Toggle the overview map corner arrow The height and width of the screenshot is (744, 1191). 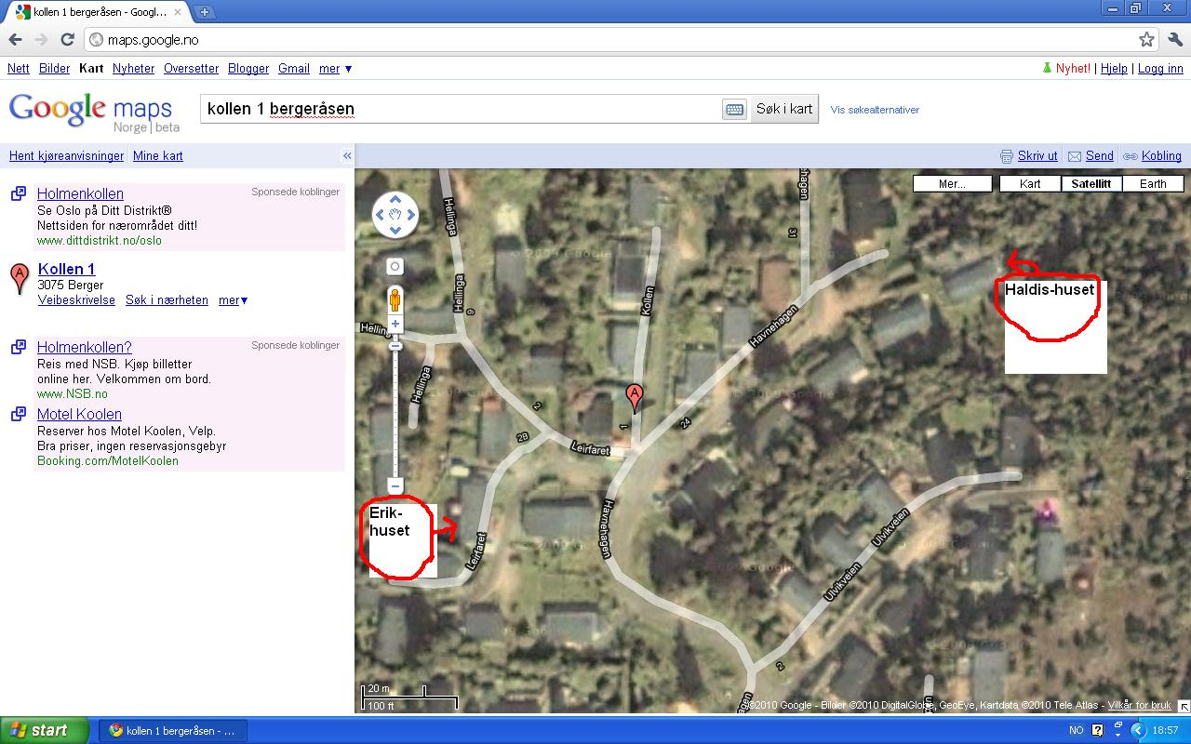click(x=1184, y=706)
